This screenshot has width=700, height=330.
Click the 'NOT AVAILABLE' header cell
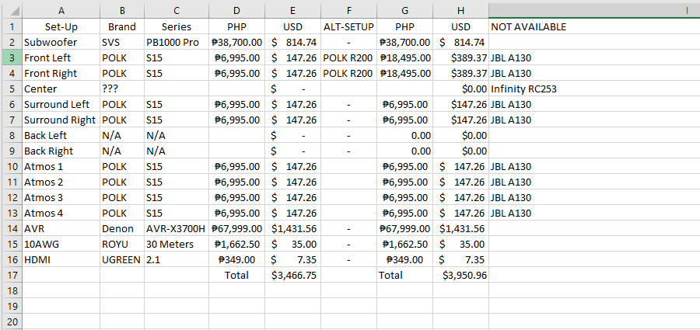(x=594, y=26)
